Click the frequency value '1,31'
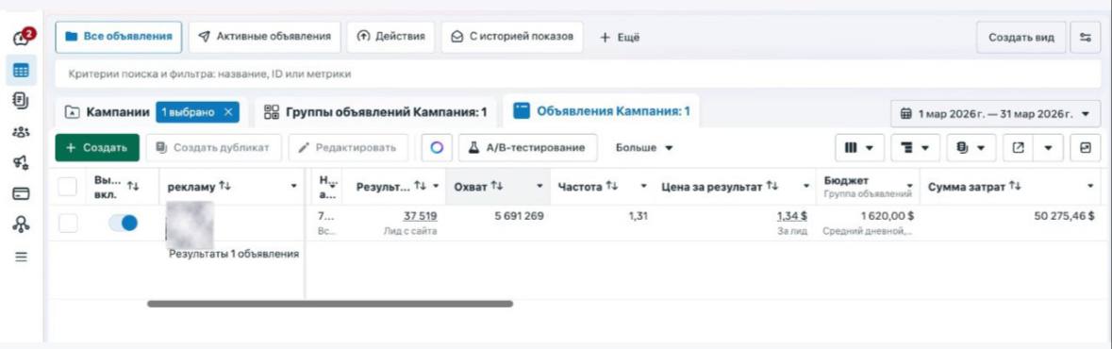The height and width of the screenshot is (349, 1112). click(639, 216)
